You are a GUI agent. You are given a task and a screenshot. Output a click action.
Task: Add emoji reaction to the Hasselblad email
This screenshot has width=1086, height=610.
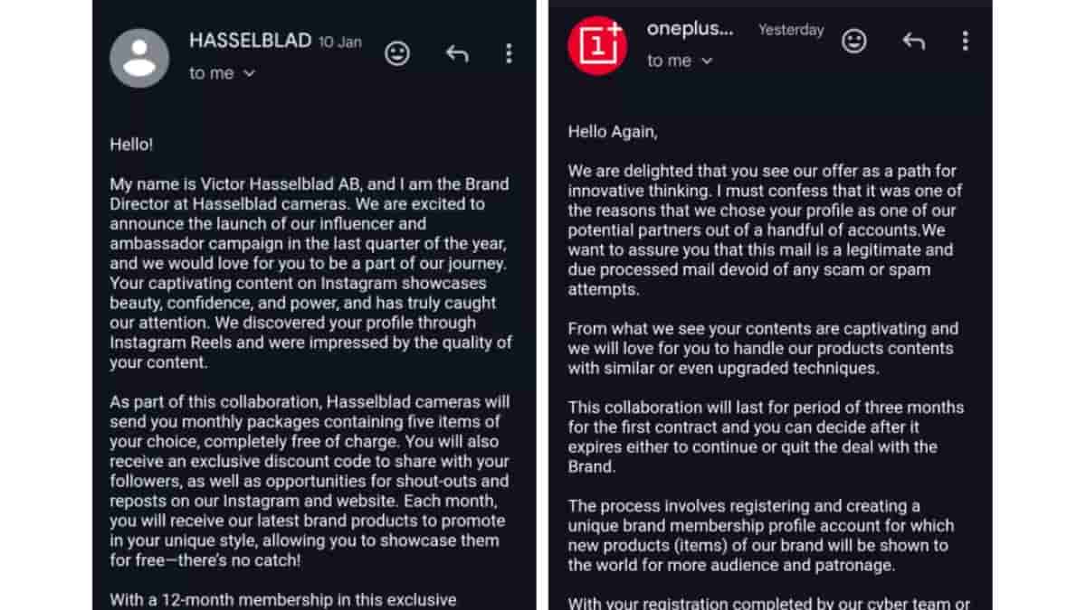[x=396, y=53]
